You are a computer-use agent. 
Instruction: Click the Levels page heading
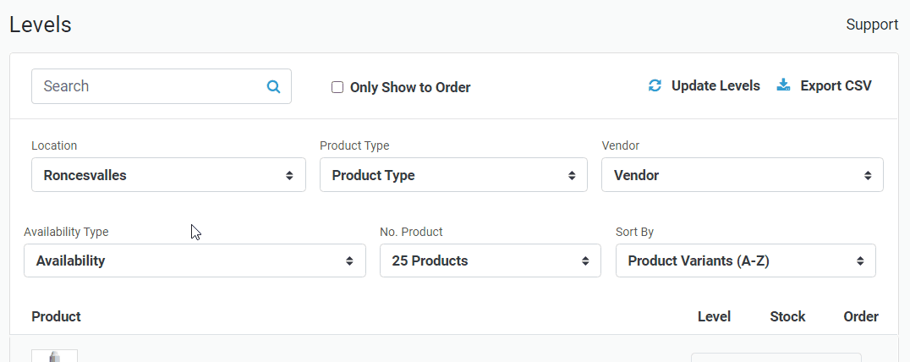[x=41, y=25]
